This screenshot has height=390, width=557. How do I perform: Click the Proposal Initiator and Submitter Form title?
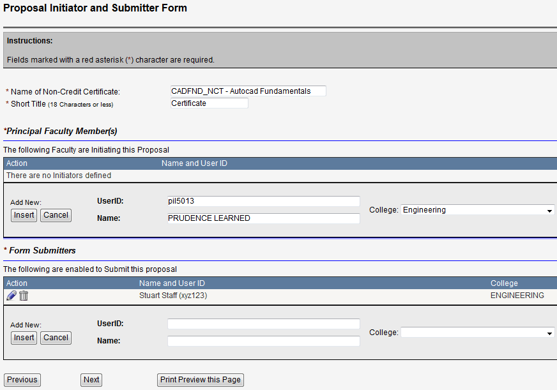95,8
